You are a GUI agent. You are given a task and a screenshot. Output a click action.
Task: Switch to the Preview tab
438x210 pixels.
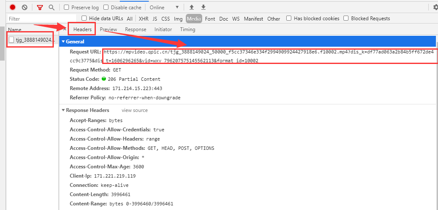(x=108, y=29)
